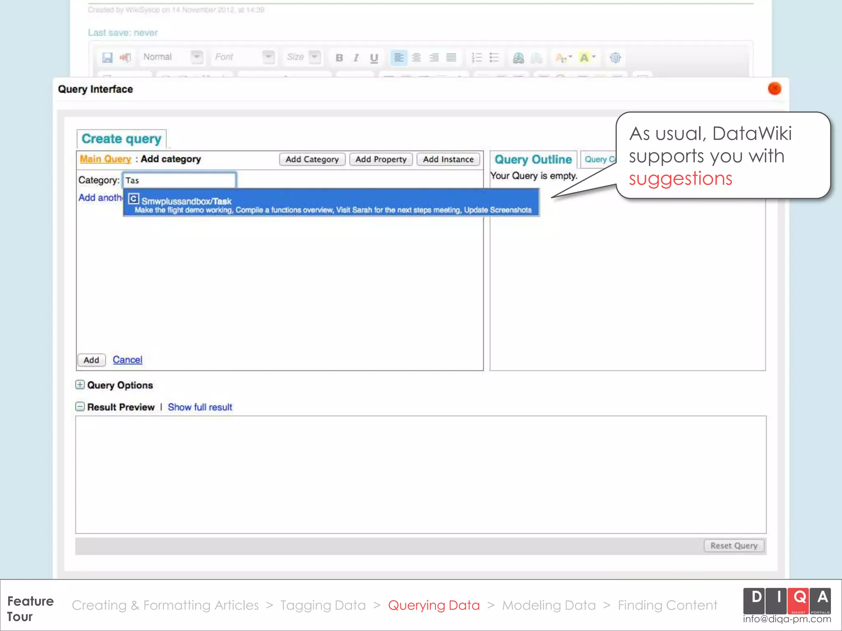Open the text color picker
Viewport: 842px width, 631px height.
(563, 58)
